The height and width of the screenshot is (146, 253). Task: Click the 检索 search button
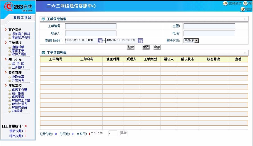point(131,47)
